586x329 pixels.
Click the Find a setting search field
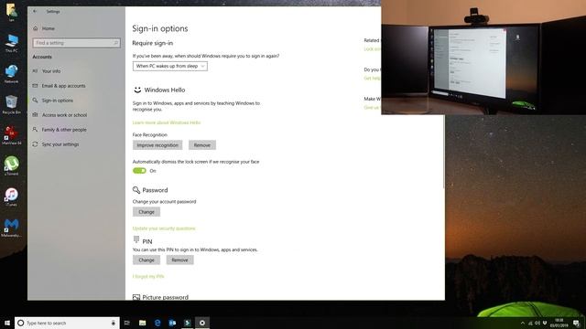pyautogui.click(x=76, y=43)
